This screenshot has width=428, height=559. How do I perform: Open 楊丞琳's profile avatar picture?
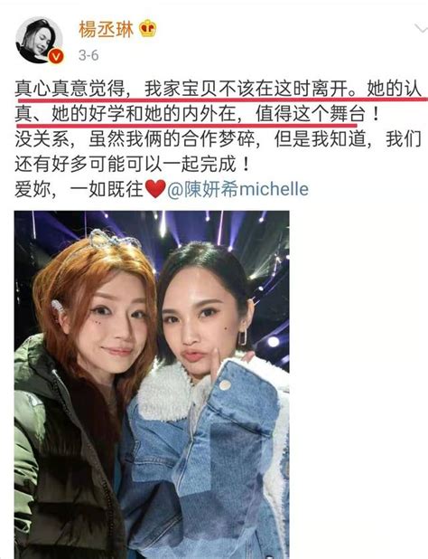[x=39, y=40]
